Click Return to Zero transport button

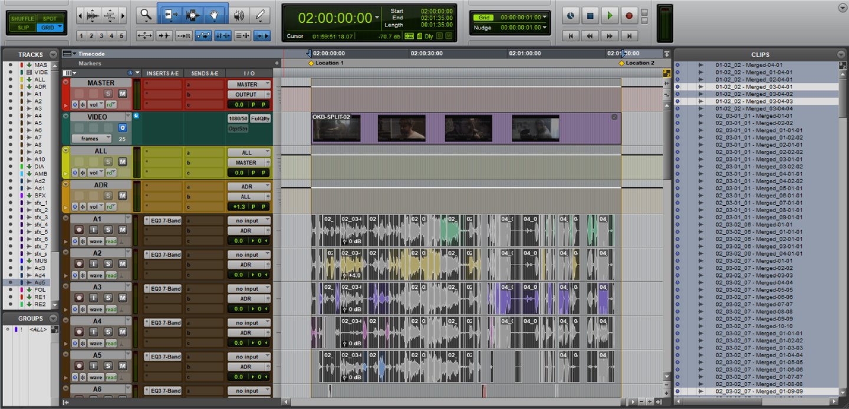571,35
